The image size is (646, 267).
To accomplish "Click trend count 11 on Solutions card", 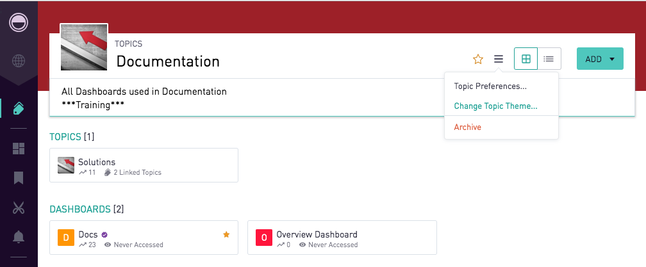I will (x=87, y=172).
